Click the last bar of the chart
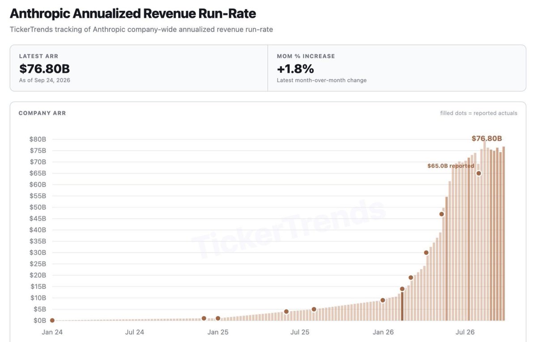537x342 pixels. click(503, 234)
